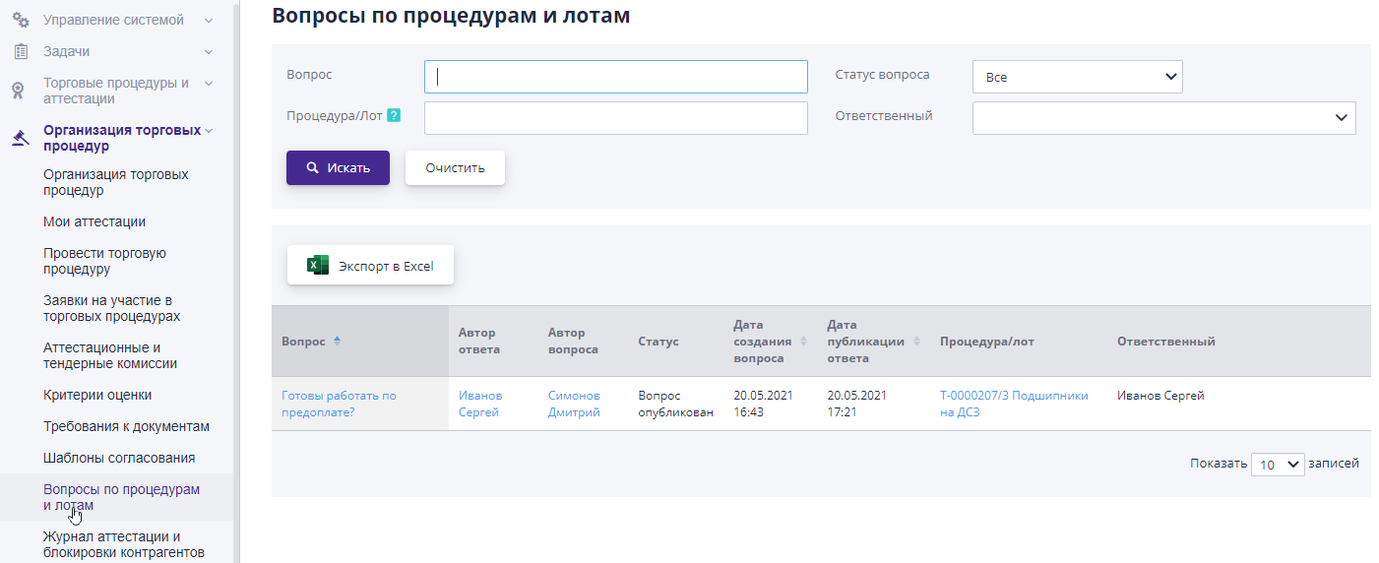Viewport: 1379px width, 563px height.
Task: Click the help icon beside Процедура/Лот
Action: click(394, 115)
